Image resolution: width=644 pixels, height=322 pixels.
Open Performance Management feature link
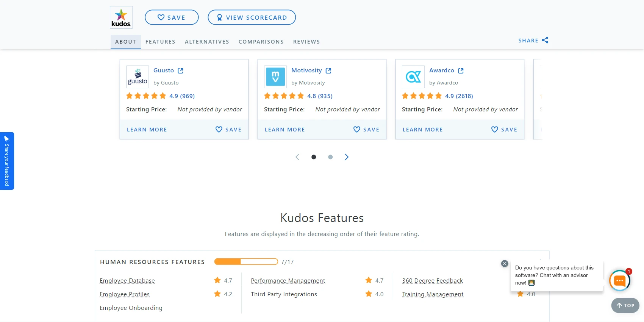[x=288, y=281]
